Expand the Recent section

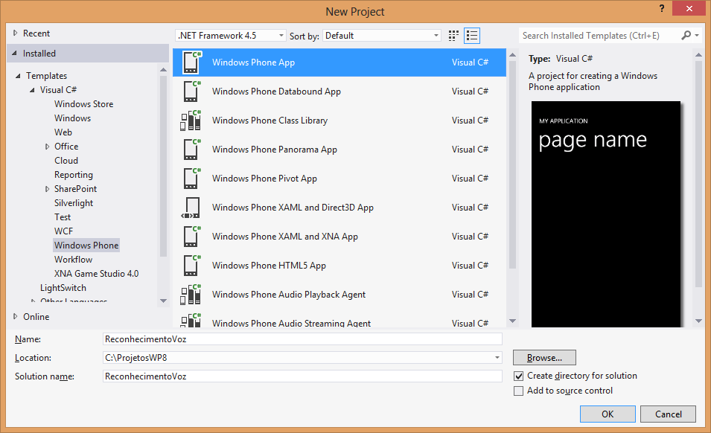click(15, 33)
